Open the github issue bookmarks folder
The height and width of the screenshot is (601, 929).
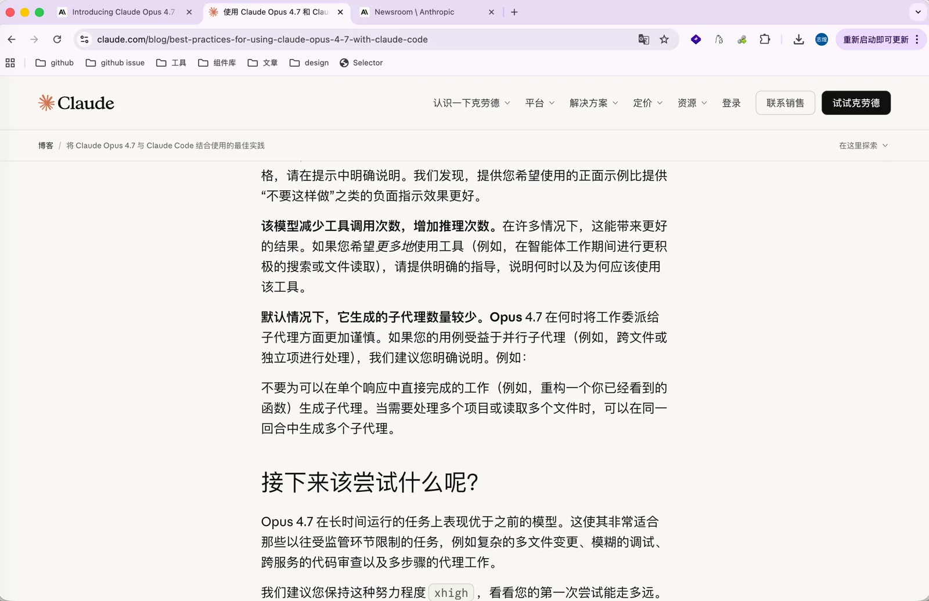point(115,63)
